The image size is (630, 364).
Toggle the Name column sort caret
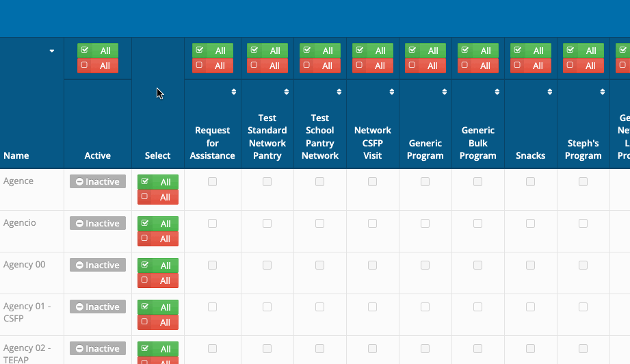pos(52,51)
